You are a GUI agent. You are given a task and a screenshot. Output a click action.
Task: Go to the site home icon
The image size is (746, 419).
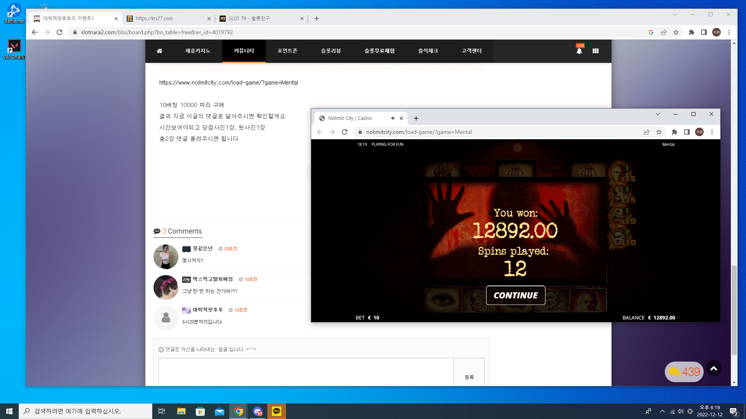[159, 51]
